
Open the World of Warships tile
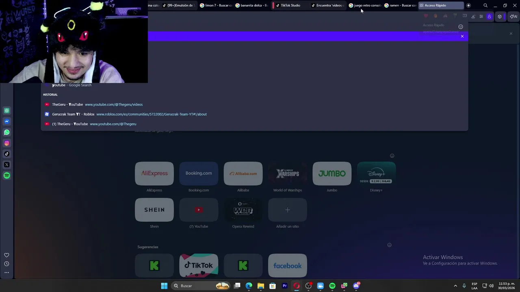pyautogui.click(x=288, y=174)
